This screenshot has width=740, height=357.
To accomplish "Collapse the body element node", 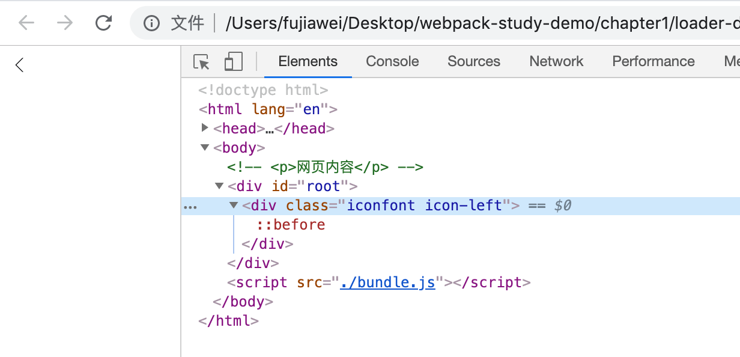I will coord(205,147).
